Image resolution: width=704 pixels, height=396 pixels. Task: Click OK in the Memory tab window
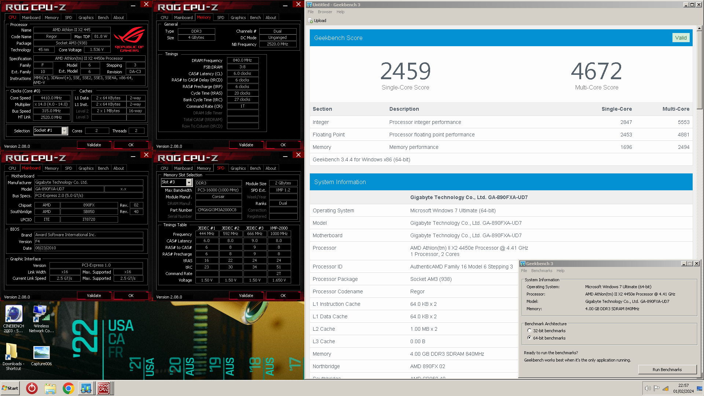click(x=283, y=145)
